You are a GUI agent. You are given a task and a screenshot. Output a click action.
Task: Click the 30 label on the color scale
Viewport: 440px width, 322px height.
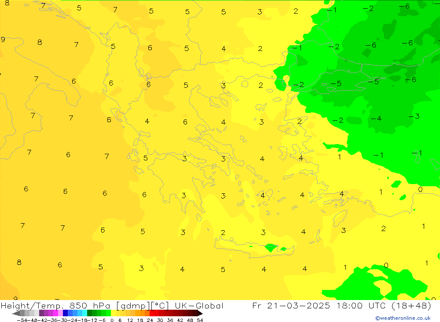160,320
